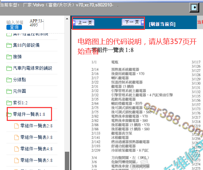Select 零組件一覽表1:8 tree item
Screen dimensions: 203x170
tap(29, 114)
